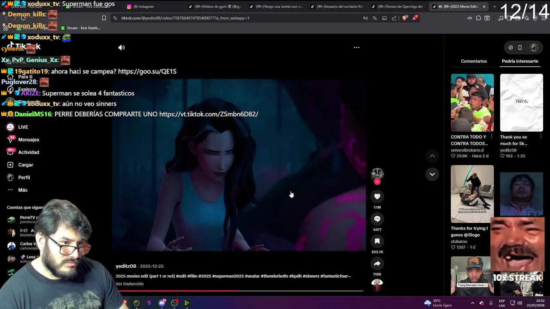Open the media control music note icon
This screenshot has width=550, height=309.
pos(501,18)
